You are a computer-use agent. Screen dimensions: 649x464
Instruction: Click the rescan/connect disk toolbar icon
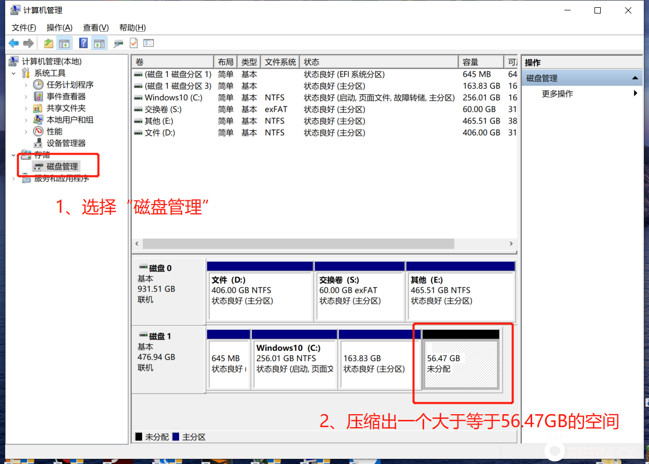click(x=119, y=44)
